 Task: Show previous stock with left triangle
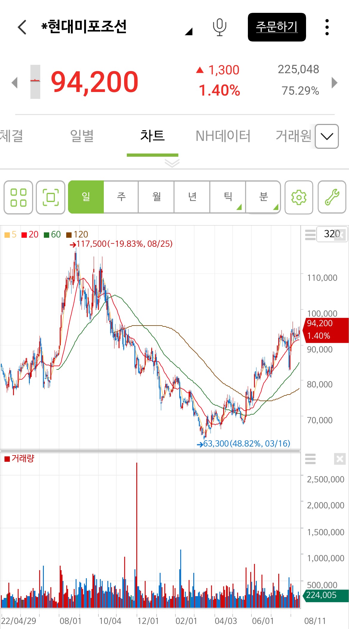(14, 82)
